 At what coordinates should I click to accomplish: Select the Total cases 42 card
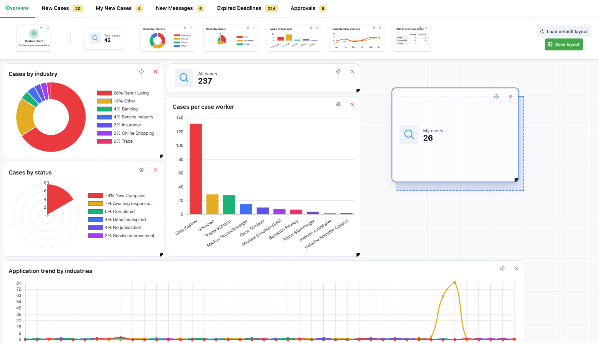click(x=105, y=38)
